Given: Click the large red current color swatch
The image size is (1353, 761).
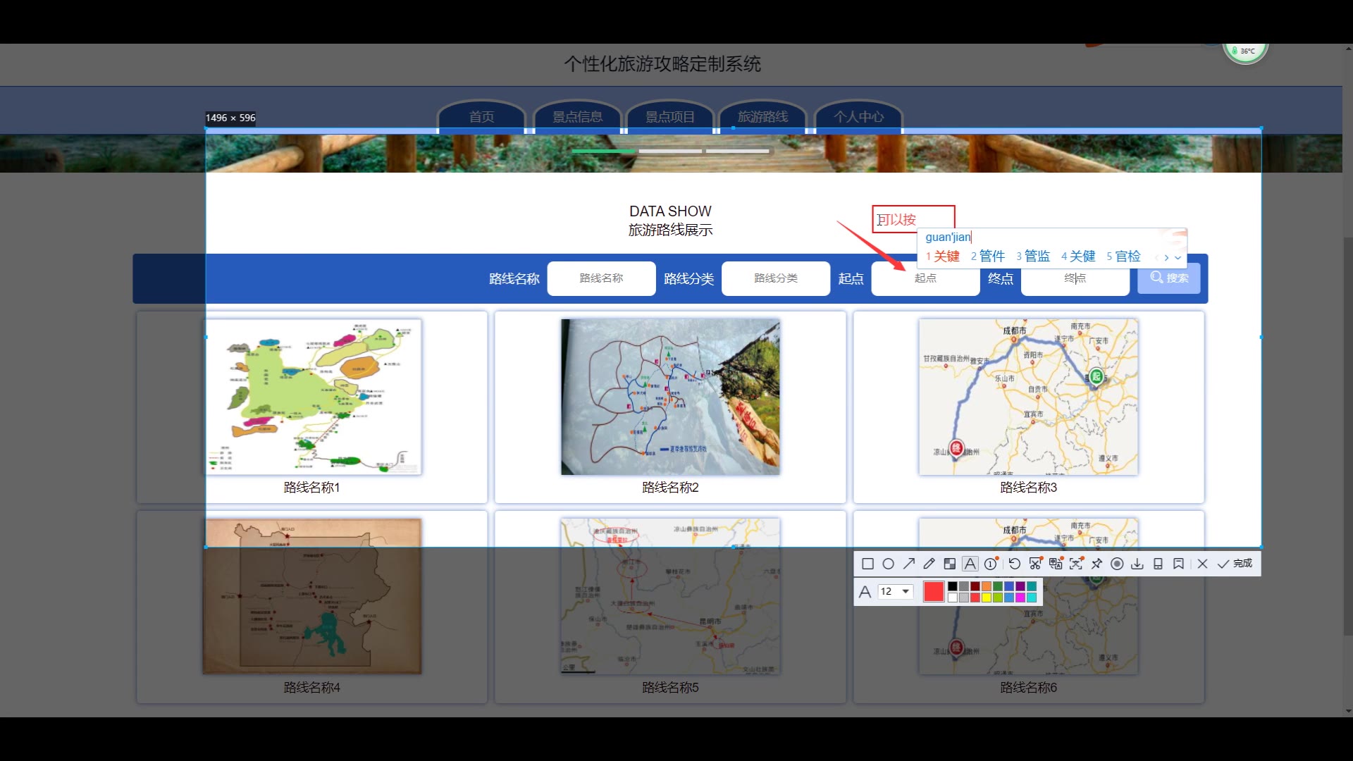Looking at the screenshot, I should coord(934,592).
